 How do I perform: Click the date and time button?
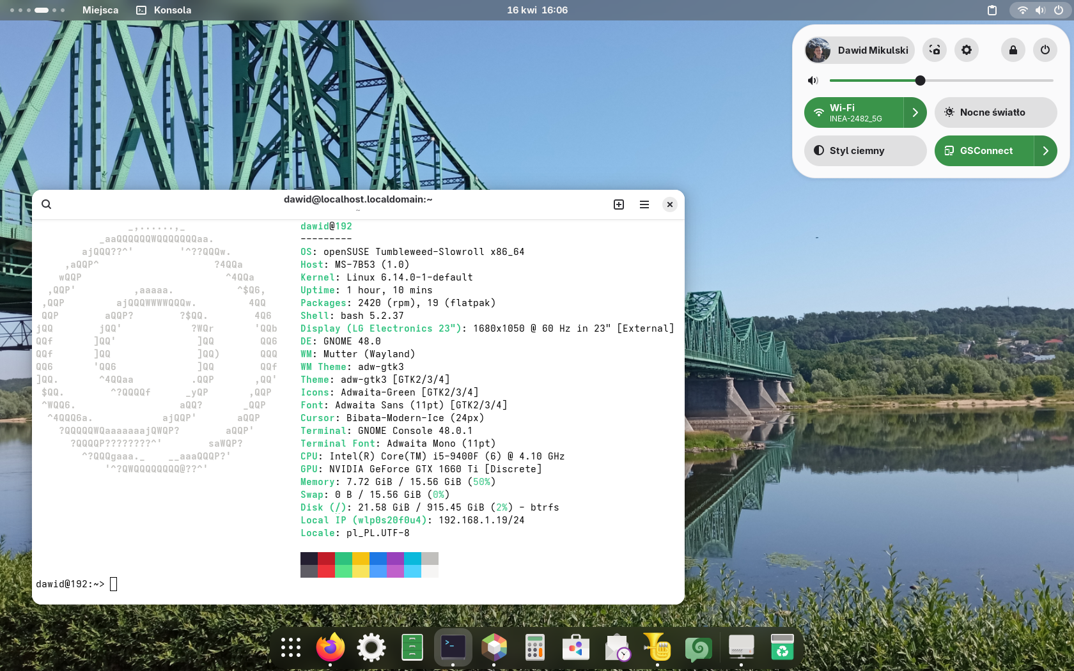(537, 10)
